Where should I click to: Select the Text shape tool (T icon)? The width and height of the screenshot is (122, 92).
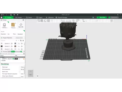[83, 21]
